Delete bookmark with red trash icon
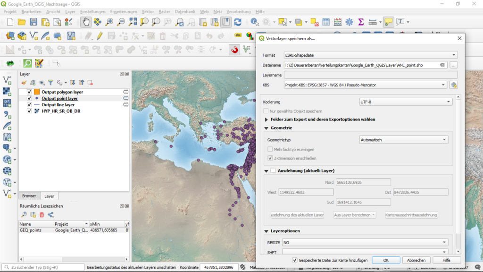This screenshot has width=483, height=272. coord(42,215)
